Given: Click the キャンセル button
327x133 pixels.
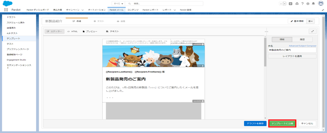Looking at the screenshot, I should (x=307, y=123).
